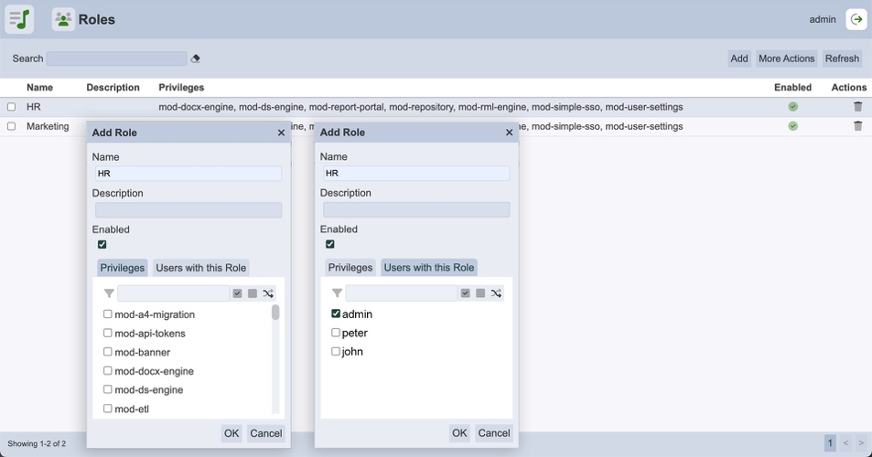Clear the search with the eraser icon
The width and height of the screenshot is (872, 457).
[195, 58]
